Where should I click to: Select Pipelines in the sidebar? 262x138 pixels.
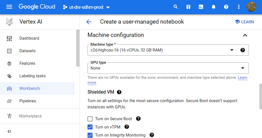28,101
